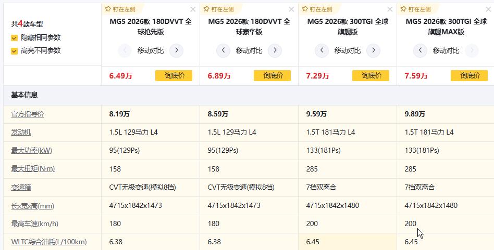Move 全球旗舰MAX版 column left with arrow

click(421, 50)
